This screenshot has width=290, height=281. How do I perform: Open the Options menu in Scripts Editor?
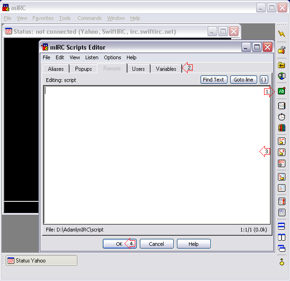113,57
